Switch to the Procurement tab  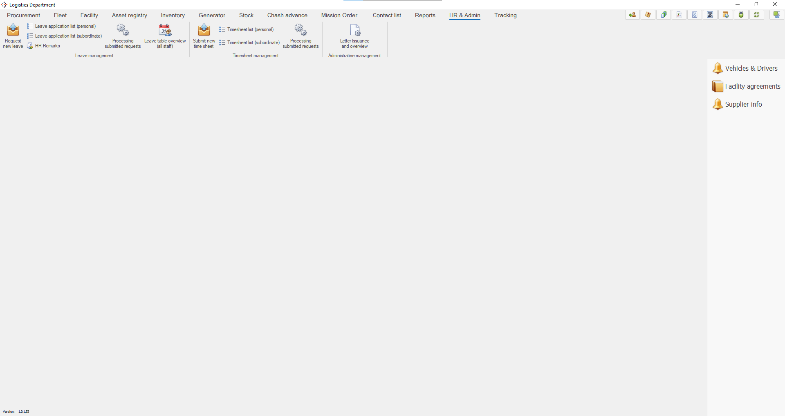point(23,15)
